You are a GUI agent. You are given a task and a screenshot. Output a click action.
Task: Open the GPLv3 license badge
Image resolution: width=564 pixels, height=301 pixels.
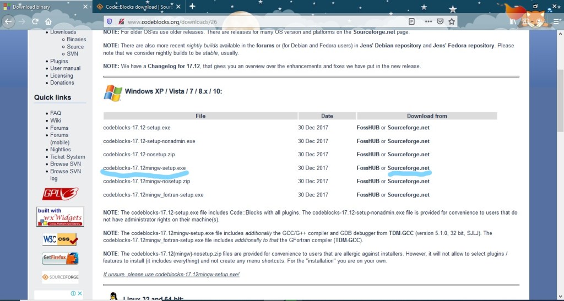point(60,194)
